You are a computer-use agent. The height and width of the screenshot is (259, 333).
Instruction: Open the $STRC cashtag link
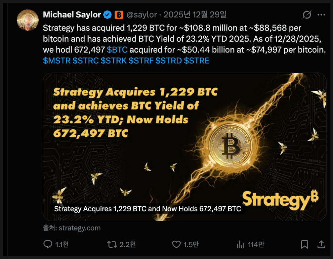pyautogui.click(x=85, y=61)
